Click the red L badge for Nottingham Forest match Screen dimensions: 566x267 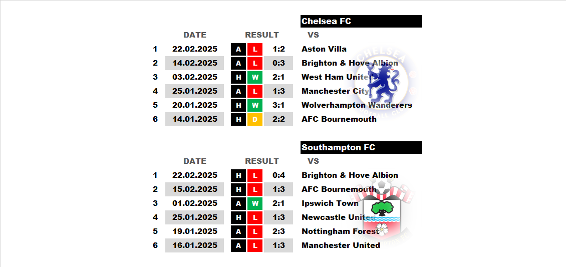255,231
